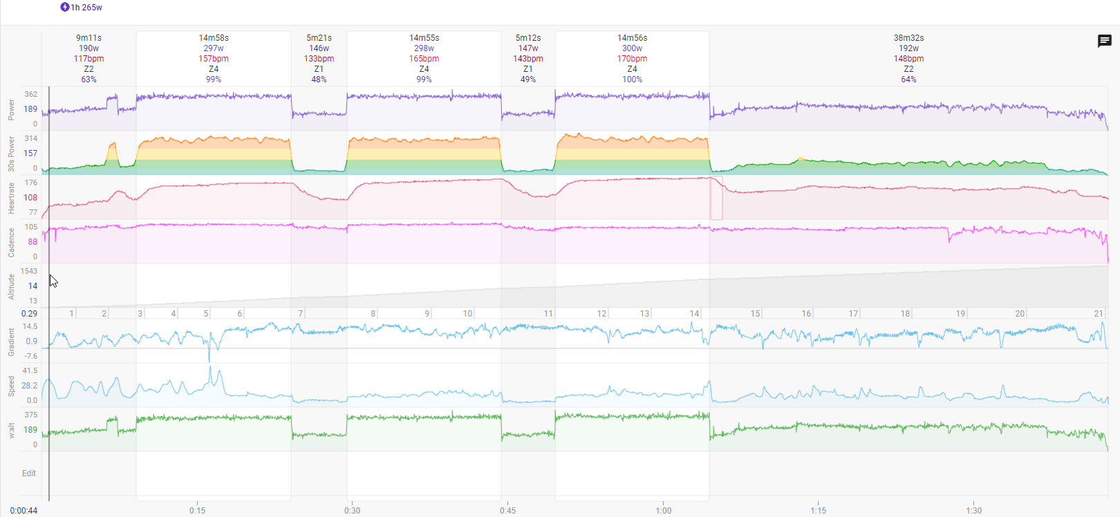Click the 1543 value on Altitude axis
The height and width of the screenshot is (517, 1120).
pos(29,271)
